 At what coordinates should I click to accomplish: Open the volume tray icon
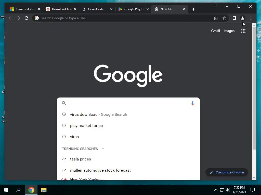(228, 190)
